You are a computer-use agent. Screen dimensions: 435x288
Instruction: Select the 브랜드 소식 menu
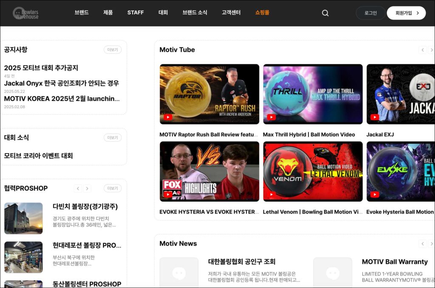point(195,12)
